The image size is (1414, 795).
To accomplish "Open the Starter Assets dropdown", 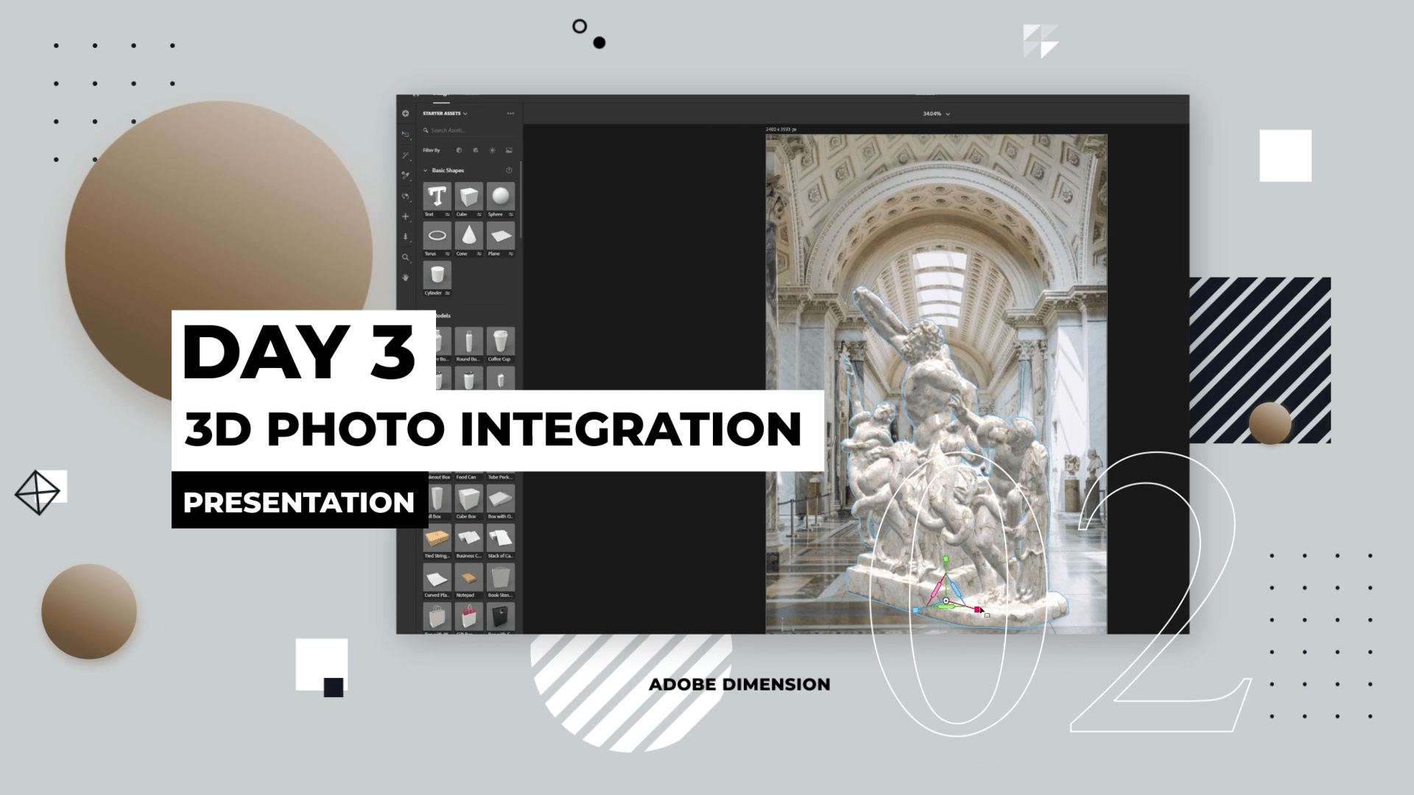I will coord(465,113).
